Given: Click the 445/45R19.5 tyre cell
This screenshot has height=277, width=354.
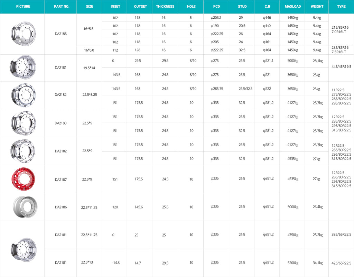Looking at the screenshot, I should click(x=341, y=67).
